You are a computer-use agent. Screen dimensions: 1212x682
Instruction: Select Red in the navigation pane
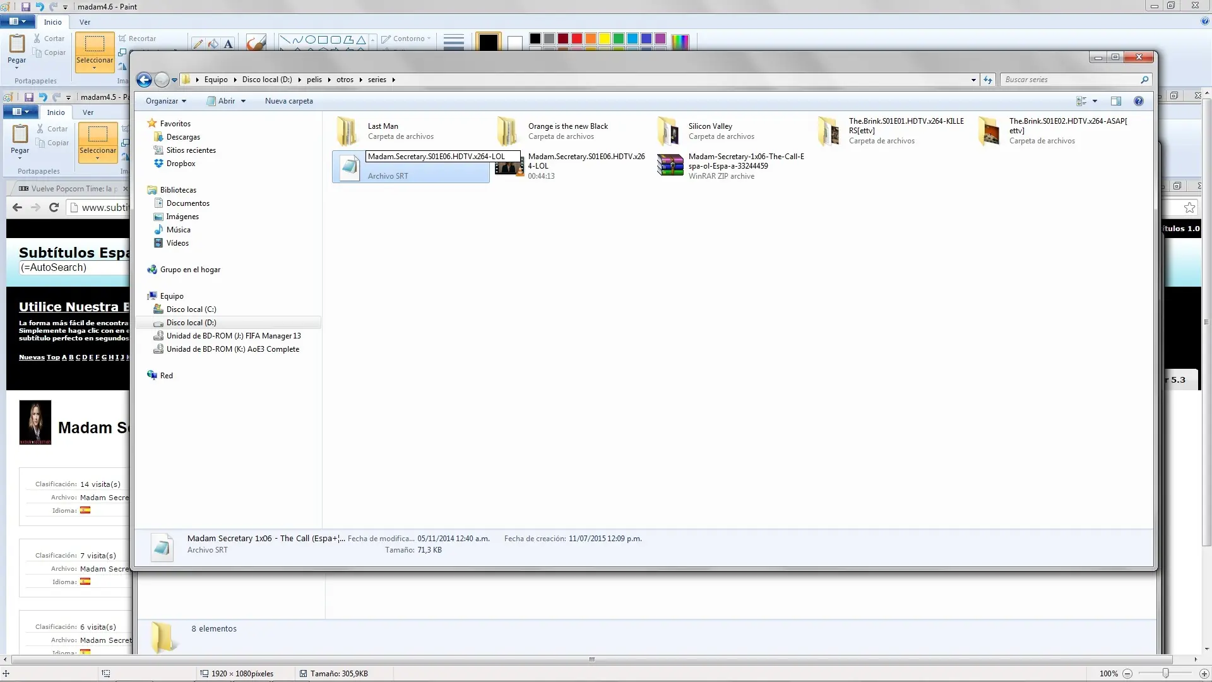tap(160, 376)
